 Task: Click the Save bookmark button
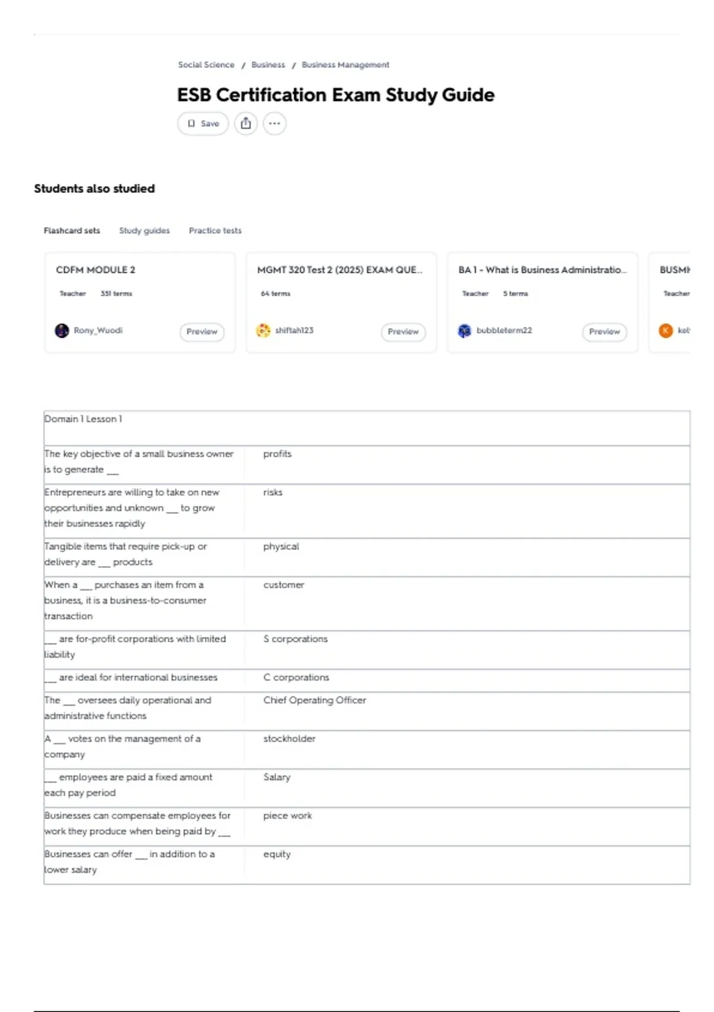tap(203, 124)
